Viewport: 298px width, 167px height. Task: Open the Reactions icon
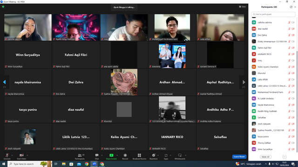(x=154, y=155)
